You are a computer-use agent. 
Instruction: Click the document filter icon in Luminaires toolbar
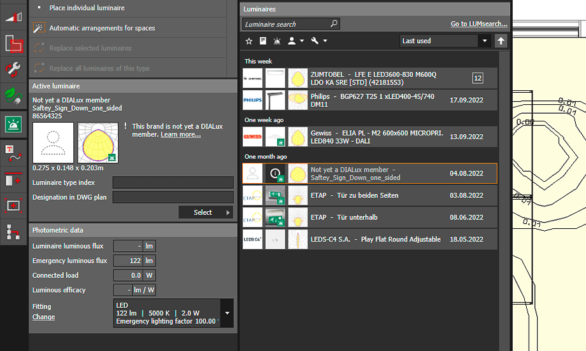[262, 41]
